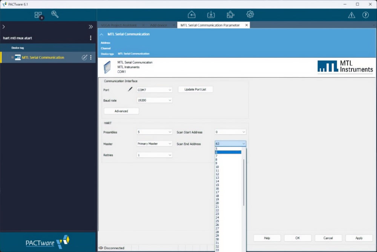Image resolution: width=377 pixels, height=252 pixels.
Task: Click edit icon on MTL Serial Communication row
Action: coord(84,57)
